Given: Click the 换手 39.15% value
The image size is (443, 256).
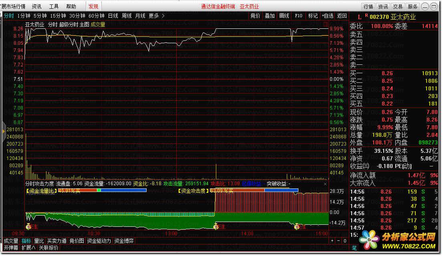Looking at the screenshot, I should pyautogui.click(x=384, y=151).
